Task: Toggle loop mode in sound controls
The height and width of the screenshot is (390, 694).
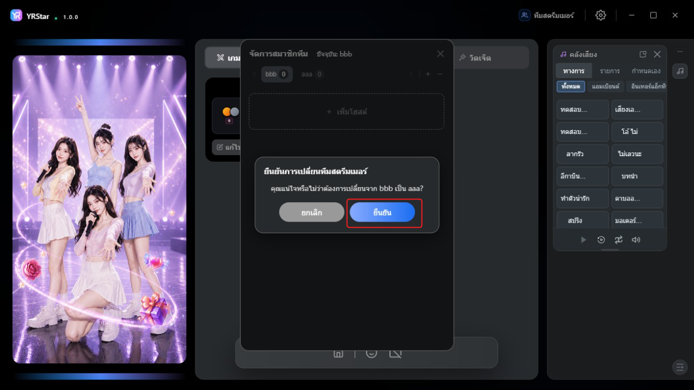Action: (619, 240)
